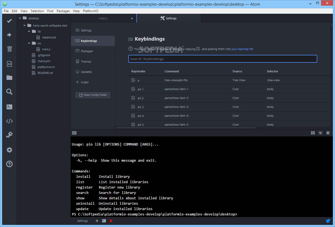The image size is (335, 227).
Task: Open main.c in the tree view
Action: click(x=46, y=49)
